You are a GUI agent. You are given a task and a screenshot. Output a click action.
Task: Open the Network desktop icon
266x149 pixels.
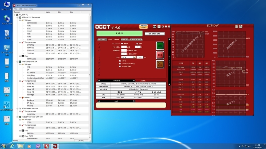pyautogui.click(x=7, y=20)
